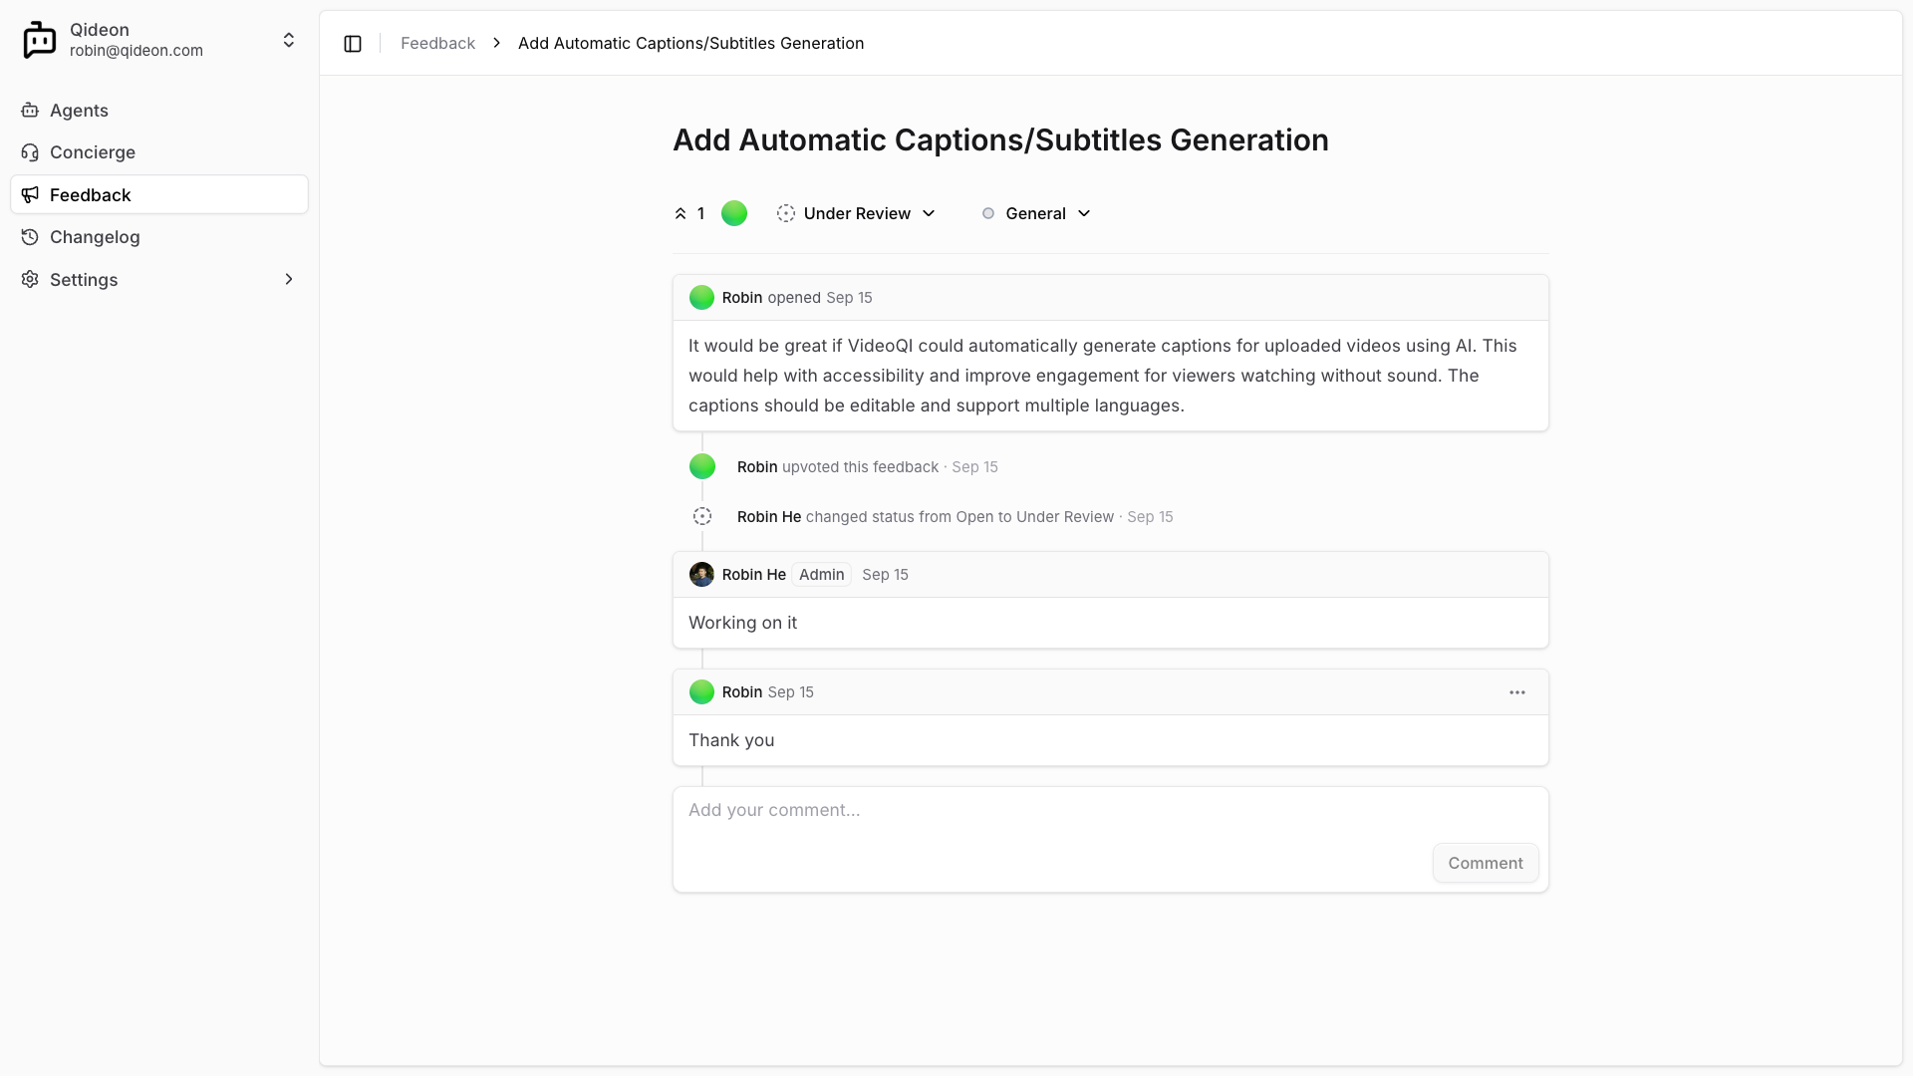Open the workspace switcher arrows
This screenshot has width=1913, height=1076.
[289, 40]
